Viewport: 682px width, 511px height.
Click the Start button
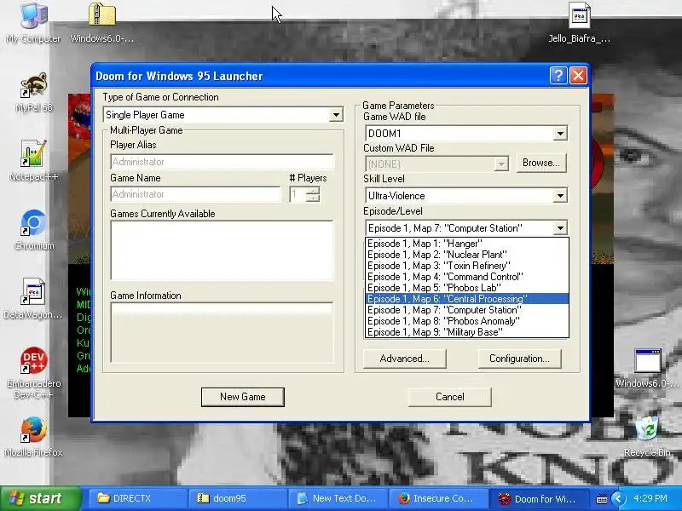(x=40, y=498)
